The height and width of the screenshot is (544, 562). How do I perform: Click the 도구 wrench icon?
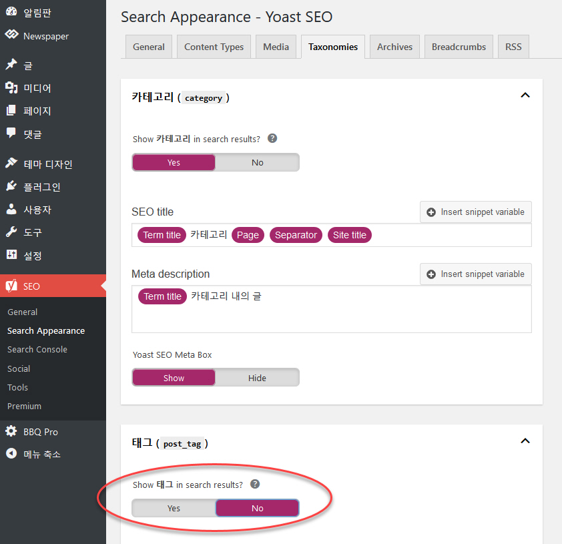11,232
